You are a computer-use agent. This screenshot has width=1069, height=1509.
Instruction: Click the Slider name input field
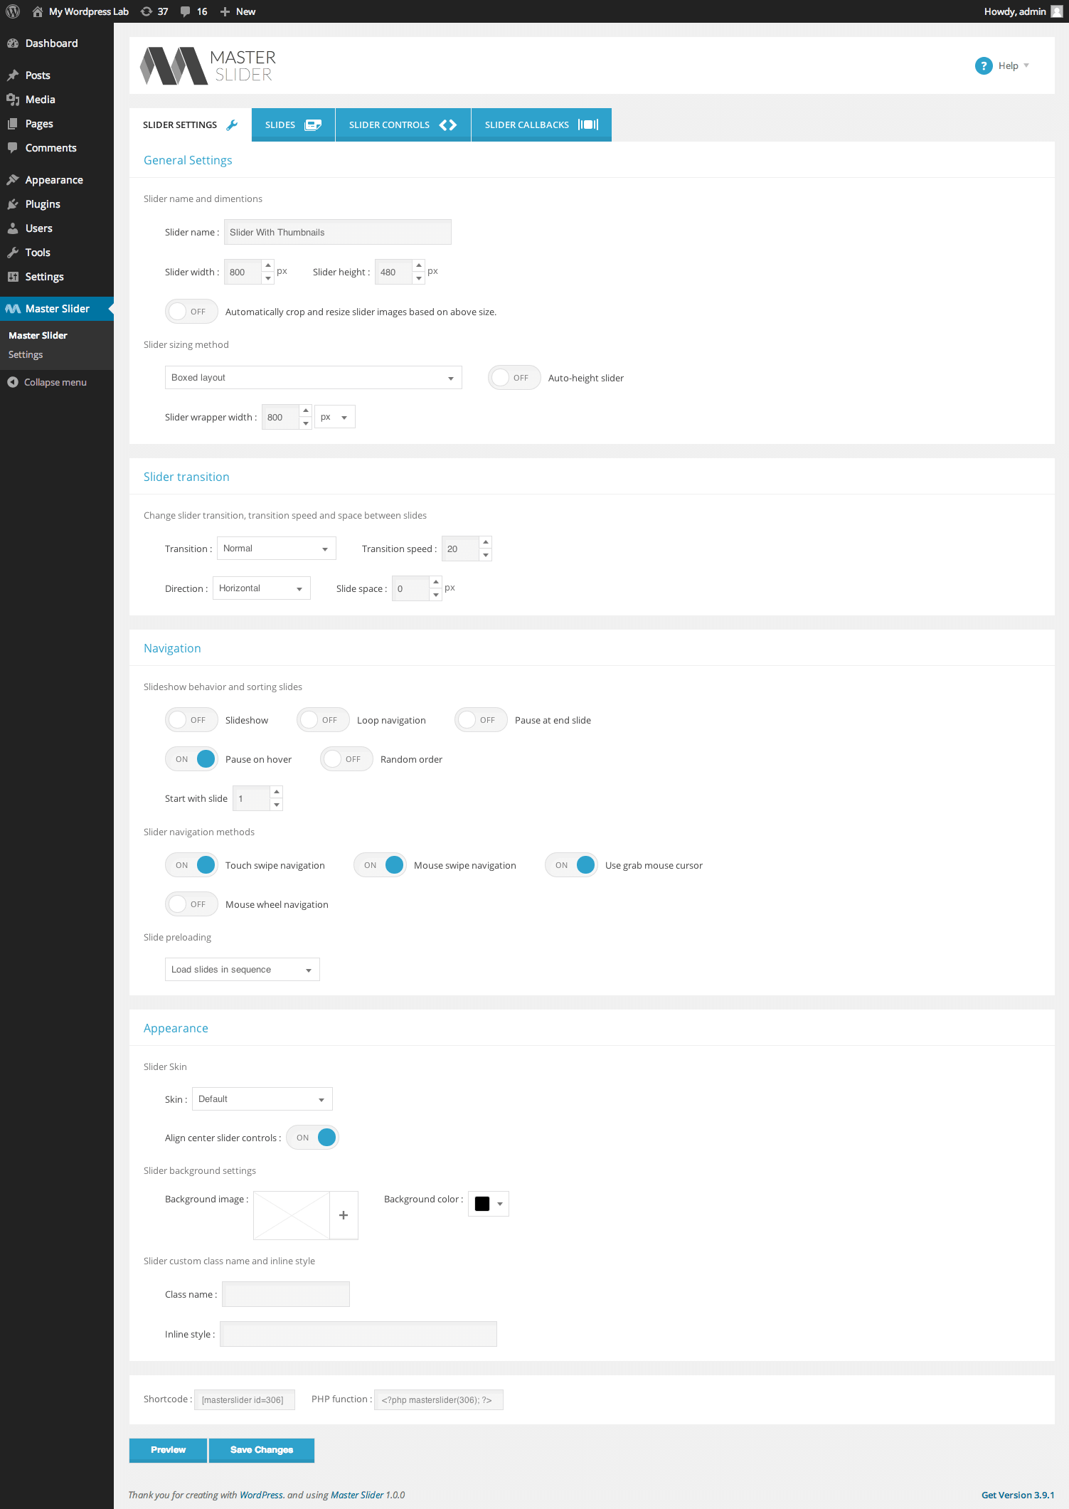click(338, 232)
